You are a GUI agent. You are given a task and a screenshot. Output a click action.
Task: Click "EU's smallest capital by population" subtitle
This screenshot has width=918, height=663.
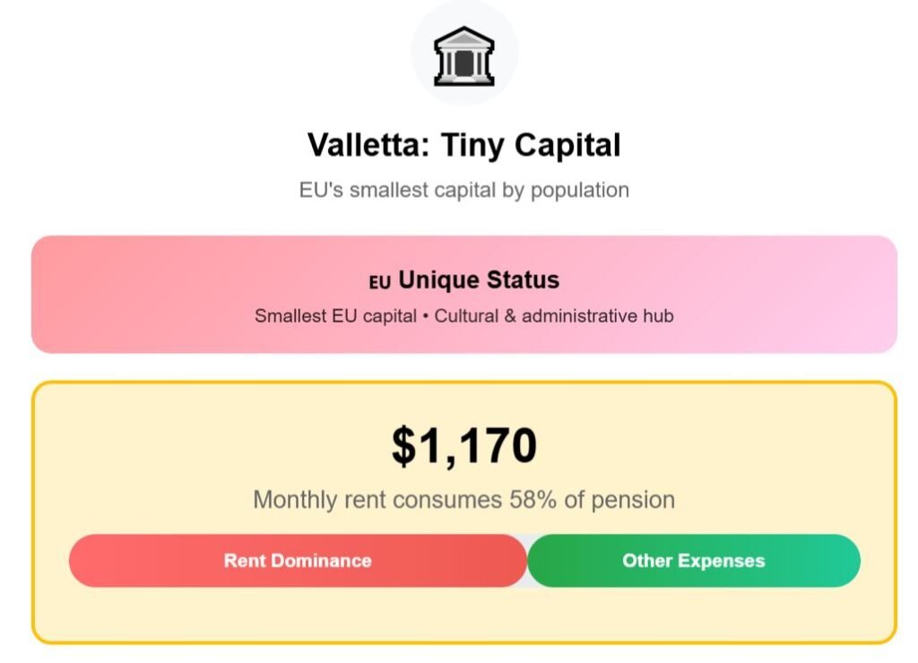463,190
